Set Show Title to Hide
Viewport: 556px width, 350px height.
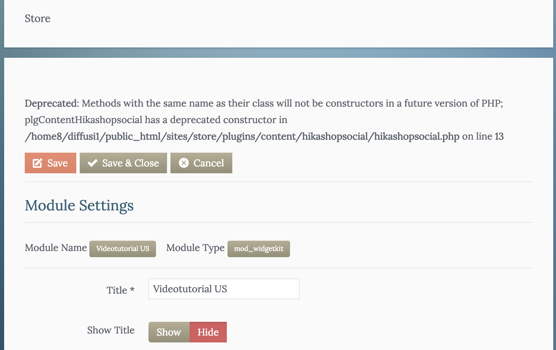pyautogui.click(x=208, y=332)
